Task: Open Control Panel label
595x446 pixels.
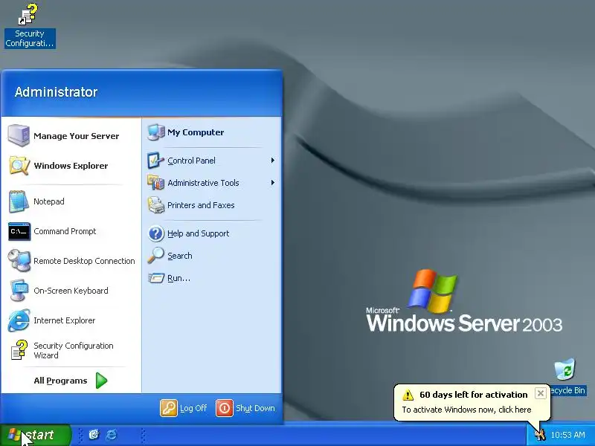Action: pos(192,161)
